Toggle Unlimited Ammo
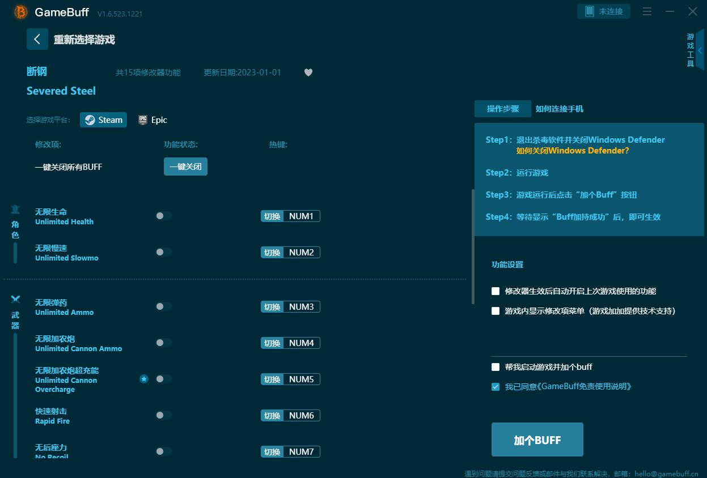 [164, 306]
